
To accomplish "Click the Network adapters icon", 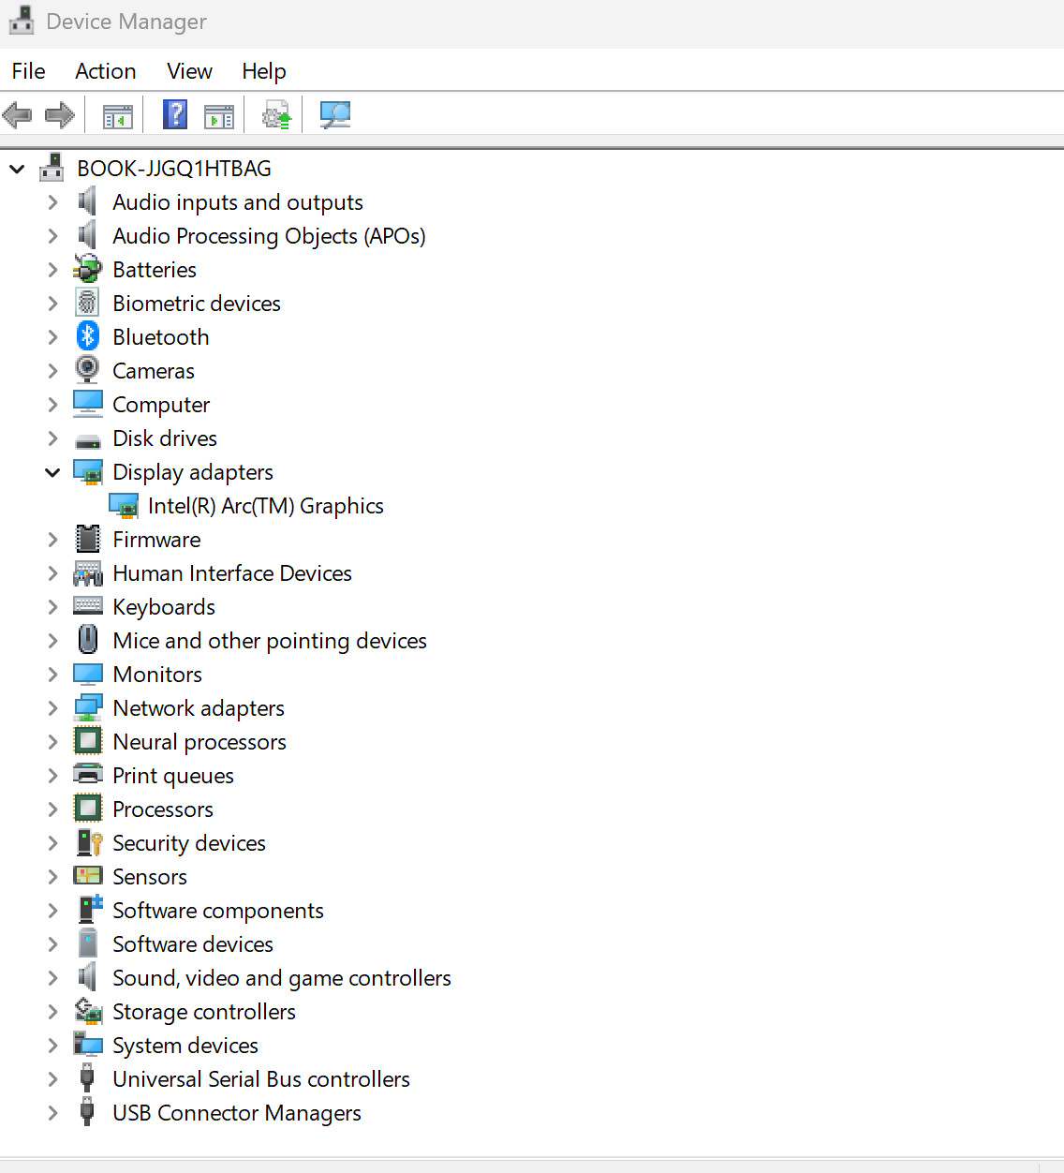I will click(88, 707).
